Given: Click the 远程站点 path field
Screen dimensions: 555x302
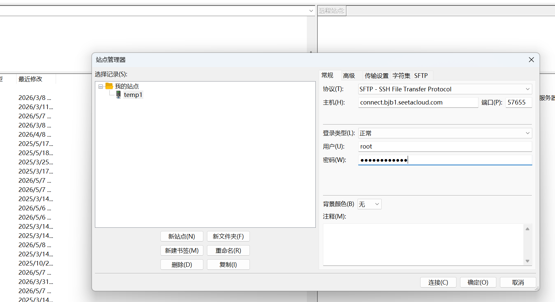Looking at the screenshot, I should [x=451, y=11].
